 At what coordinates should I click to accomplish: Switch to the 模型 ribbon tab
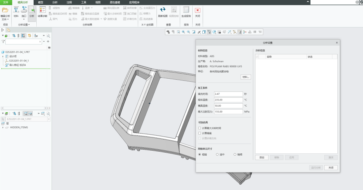41,2
